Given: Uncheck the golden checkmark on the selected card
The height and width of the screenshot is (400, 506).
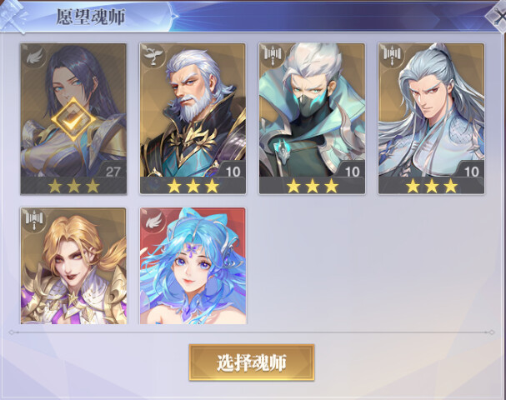Looking at the screenshot, I should point(74,120).
